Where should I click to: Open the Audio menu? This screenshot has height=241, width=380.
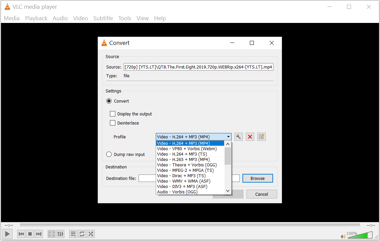(x=60, y=18)
